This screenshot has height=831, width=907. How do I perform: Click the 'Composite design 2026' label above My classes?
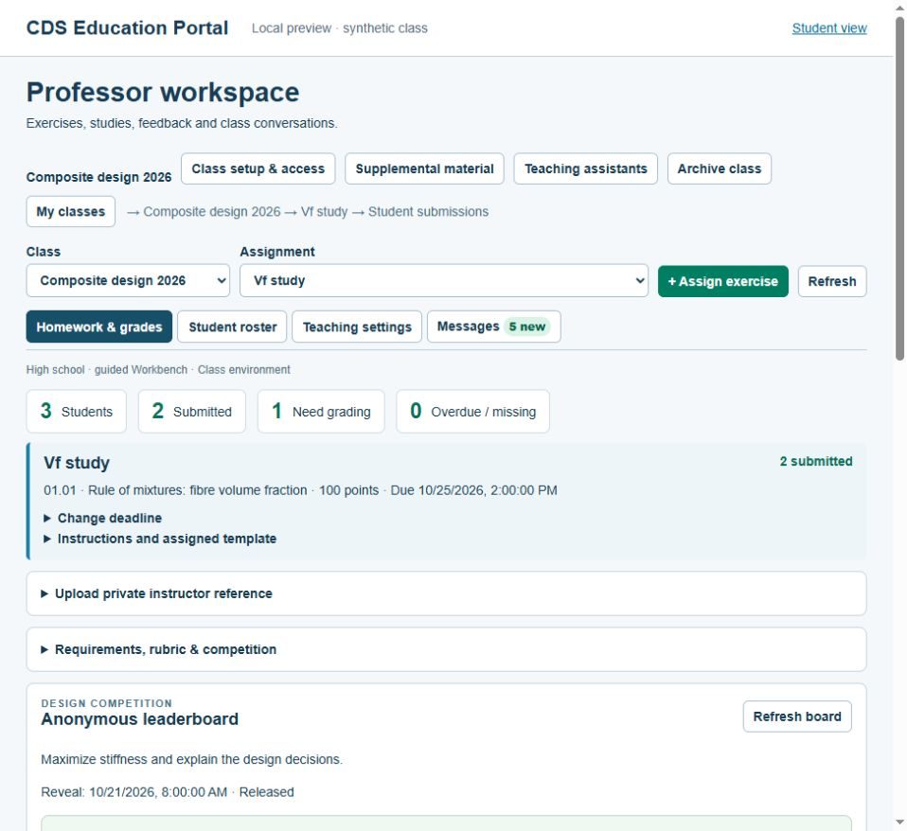[x=98, y=177]
